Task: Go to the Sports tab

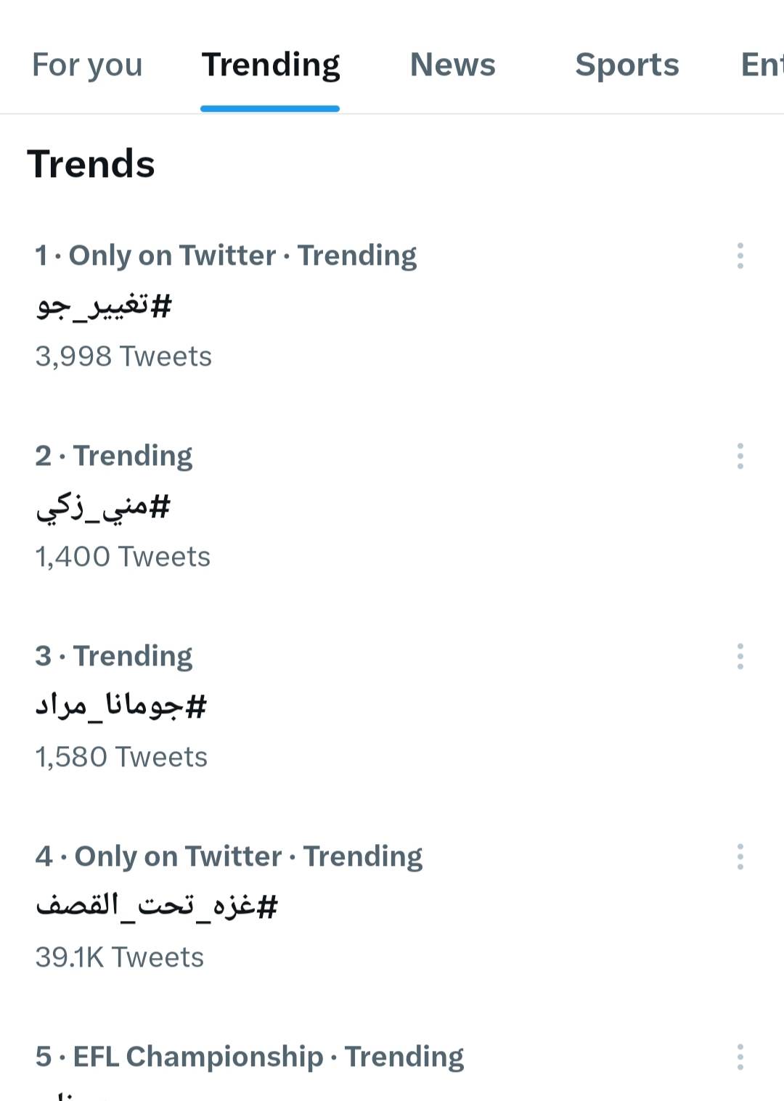Action: click(626, 65)
